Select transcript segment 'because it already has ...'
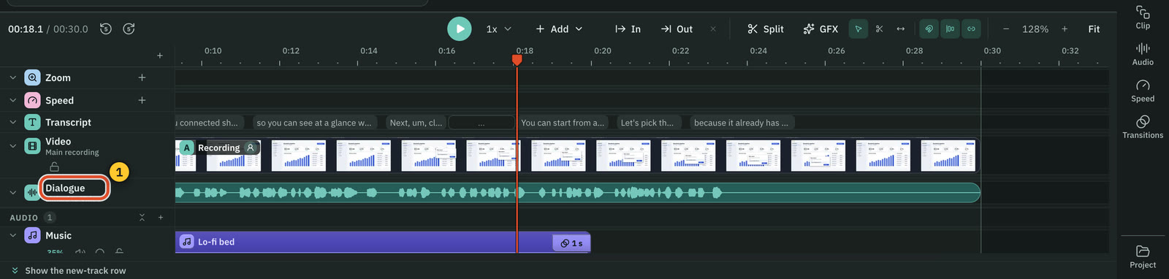The image size is (1169, 279). pos(742,123)
